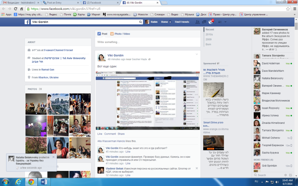Reload the page with refresh icon

pyautogui.click(x=16, y=9)
